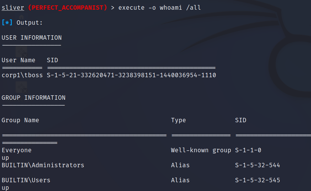Click the SID value S-1-5-32-544
This screenshot has width=311, height=191.
257,165
